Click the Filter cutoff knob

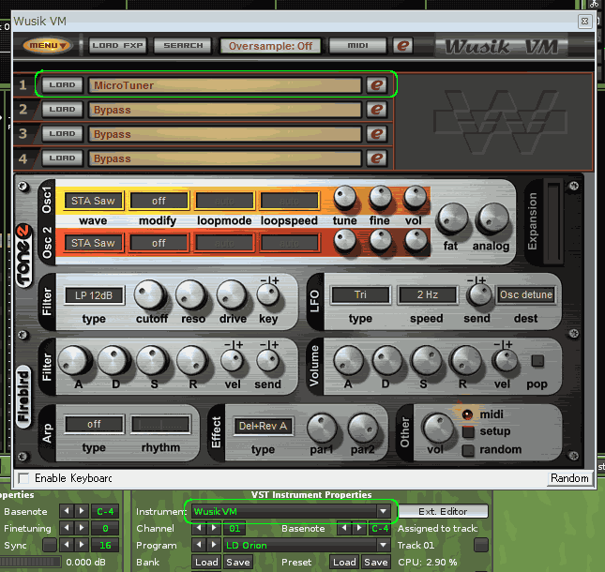(150, 295)
